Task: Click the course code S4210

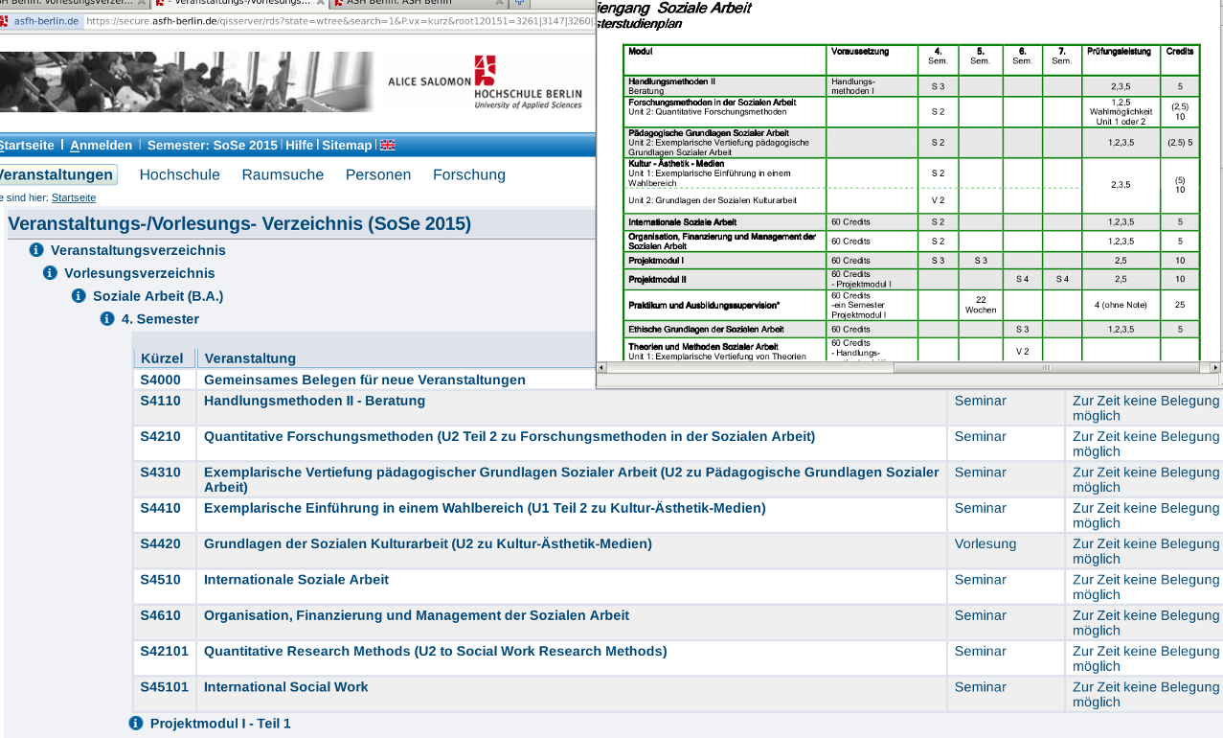Action: coord(160,436)
